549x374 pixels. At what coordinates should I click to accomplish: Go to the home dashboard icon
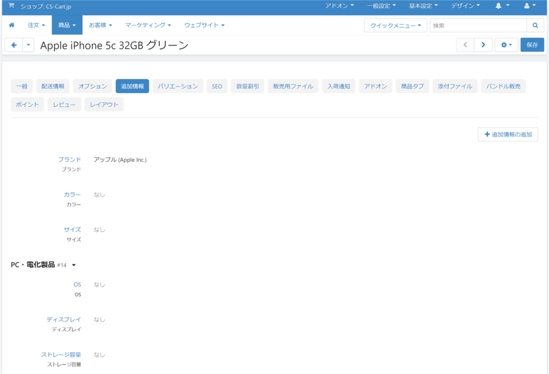(x=12, y=25)
